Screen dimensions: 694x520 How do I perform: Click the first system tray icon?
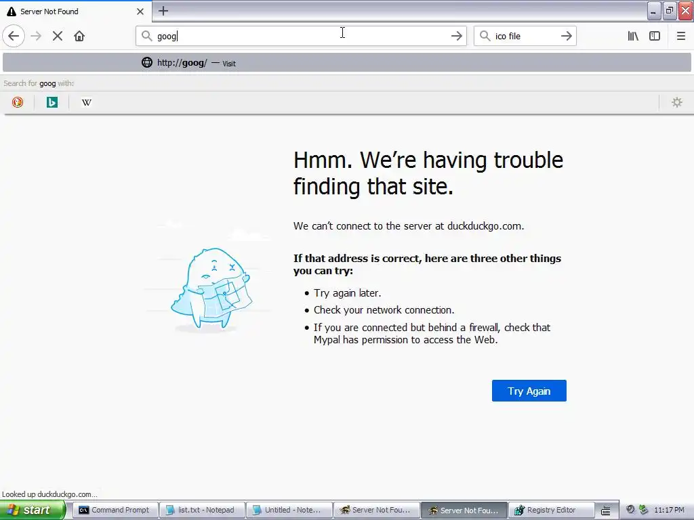coord(630,510)
